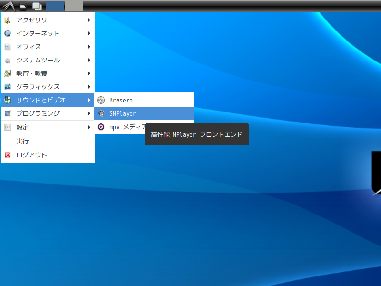This screenshot has width=381, height=286.
Task: Expand the インターネット submenu arrow
Action: [x=89, y=33]
